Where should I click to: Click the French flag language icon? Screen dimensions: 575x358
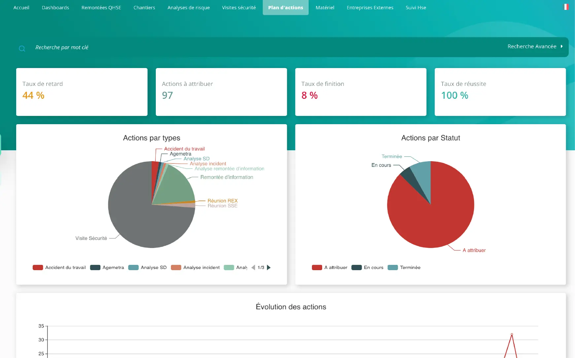pos(566,7)
